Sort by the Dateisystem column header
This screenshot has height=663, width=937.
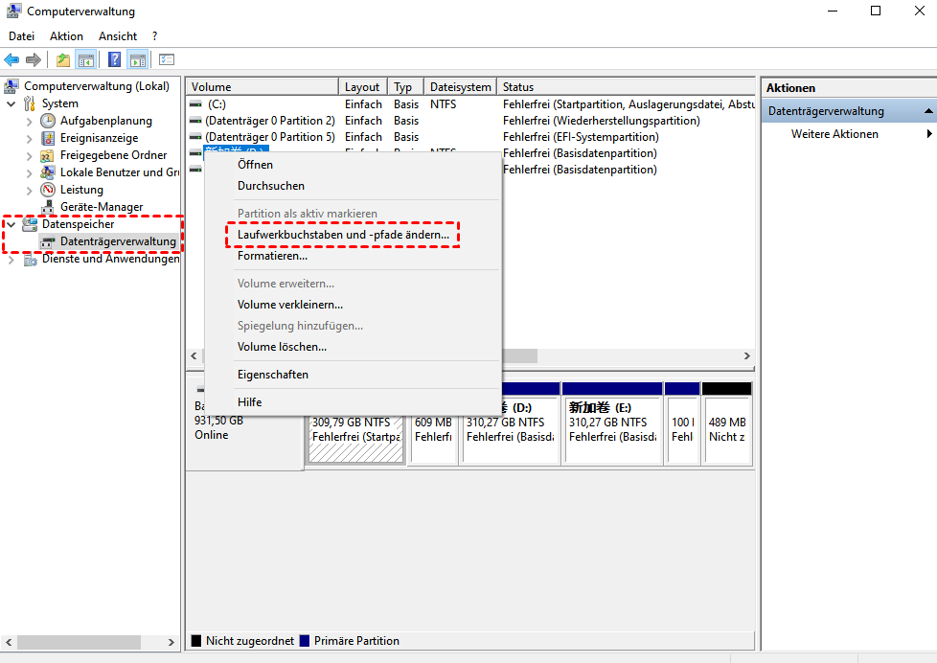click(460, 86)
